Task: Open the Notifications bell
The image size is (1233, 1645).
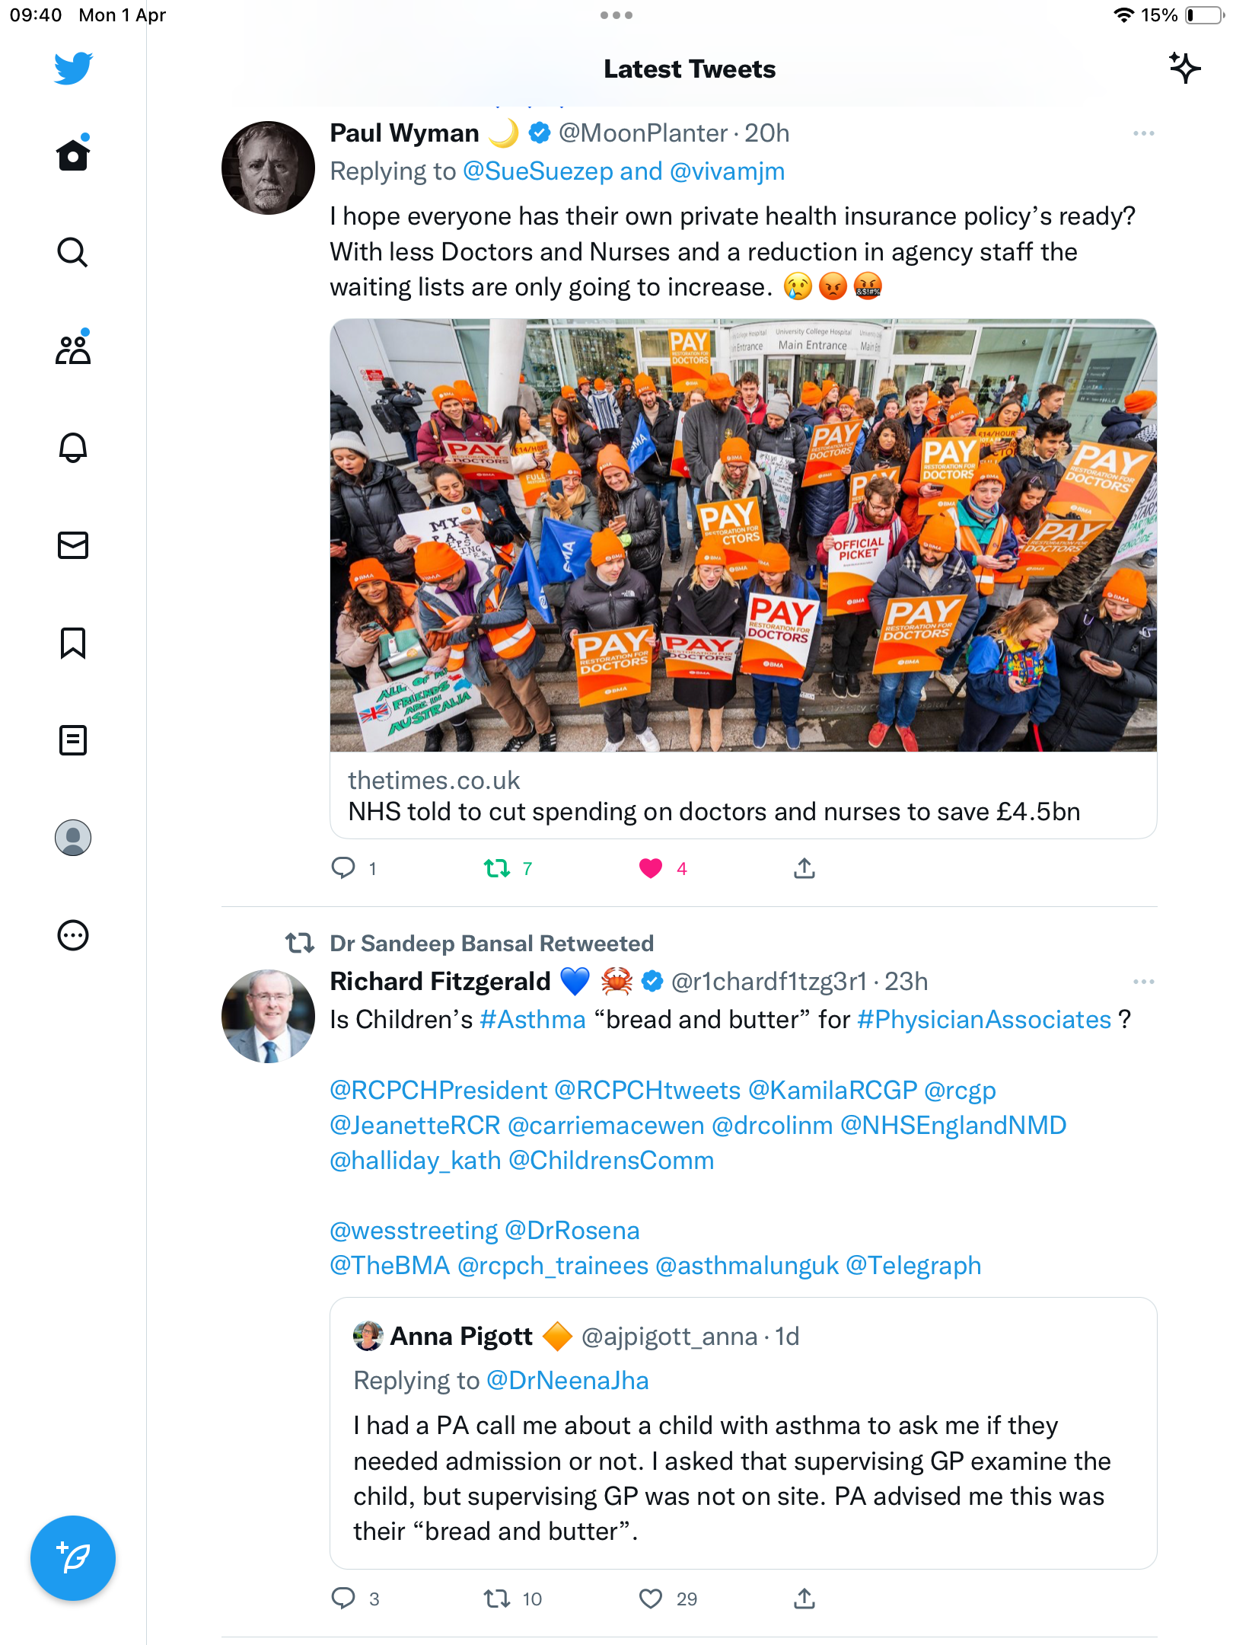Action: (x=73, y=447)
